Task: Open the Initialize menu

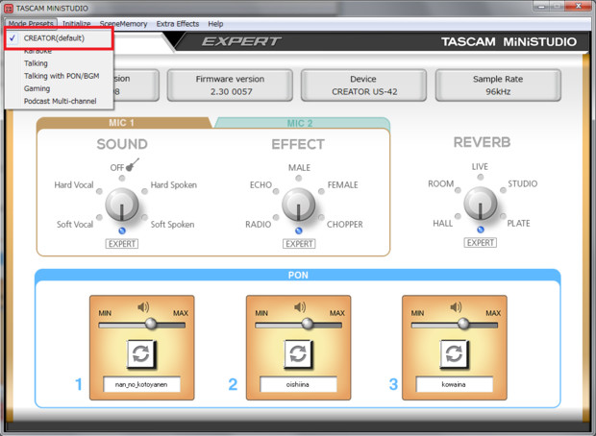Action: pos(76,24)
